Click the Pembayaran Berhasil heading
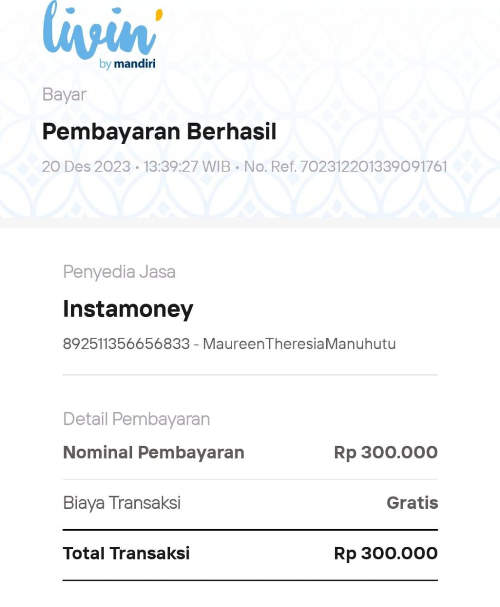 coord(159,131)
